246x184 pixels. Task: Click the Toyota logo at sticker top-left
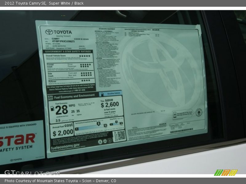(49, 32)
